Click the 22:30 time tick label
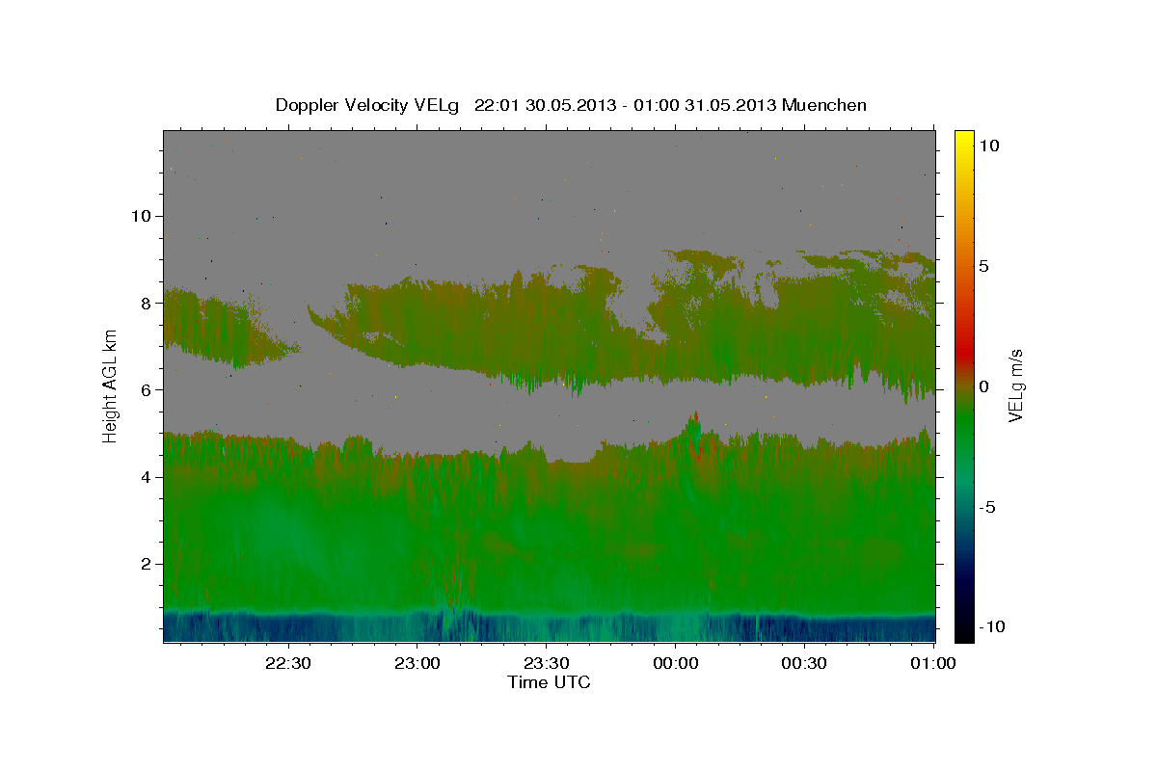 tap(288, 663)
